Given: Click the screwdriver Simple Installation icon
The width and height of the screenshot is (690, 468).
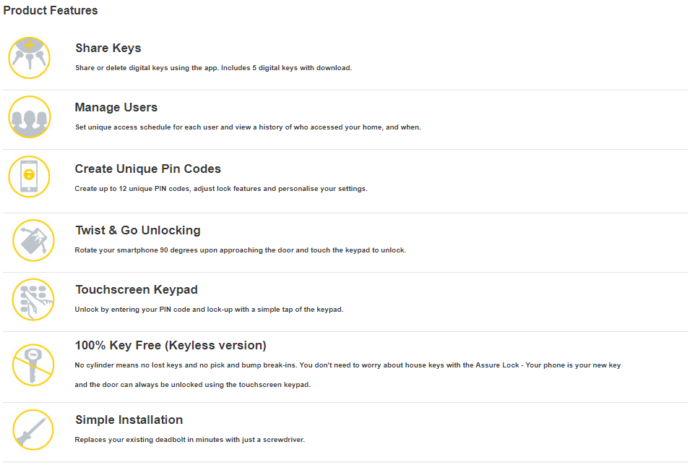Looking at the screenshot, I should click(x=33, y=430).
